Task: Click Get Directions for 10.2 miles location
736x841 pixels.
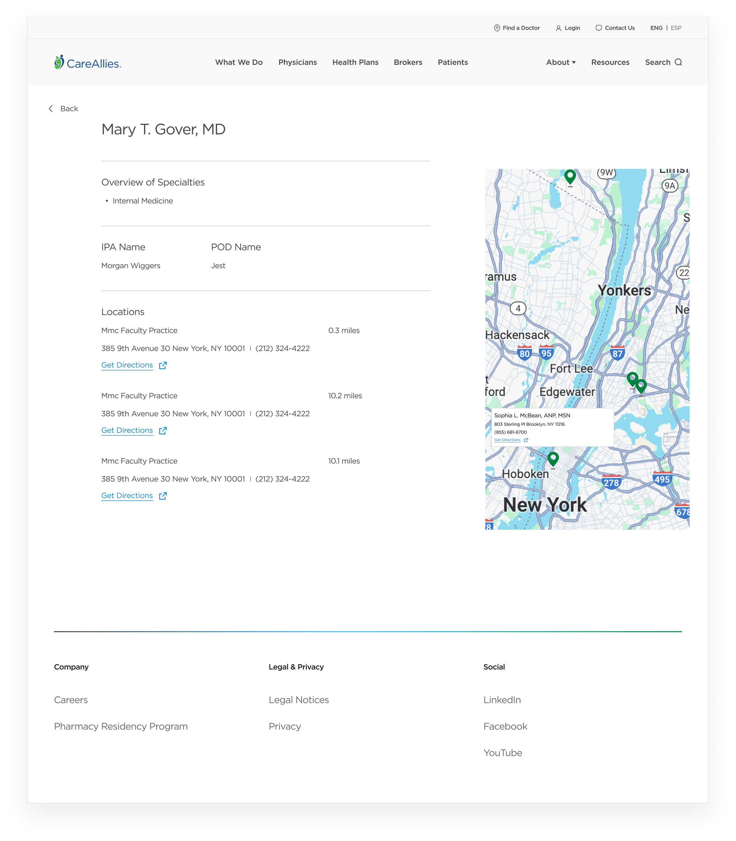Action: (x=127, y=430)
